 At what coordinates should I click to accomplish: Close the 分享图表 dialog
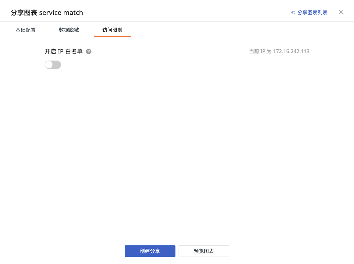point(341,12)
